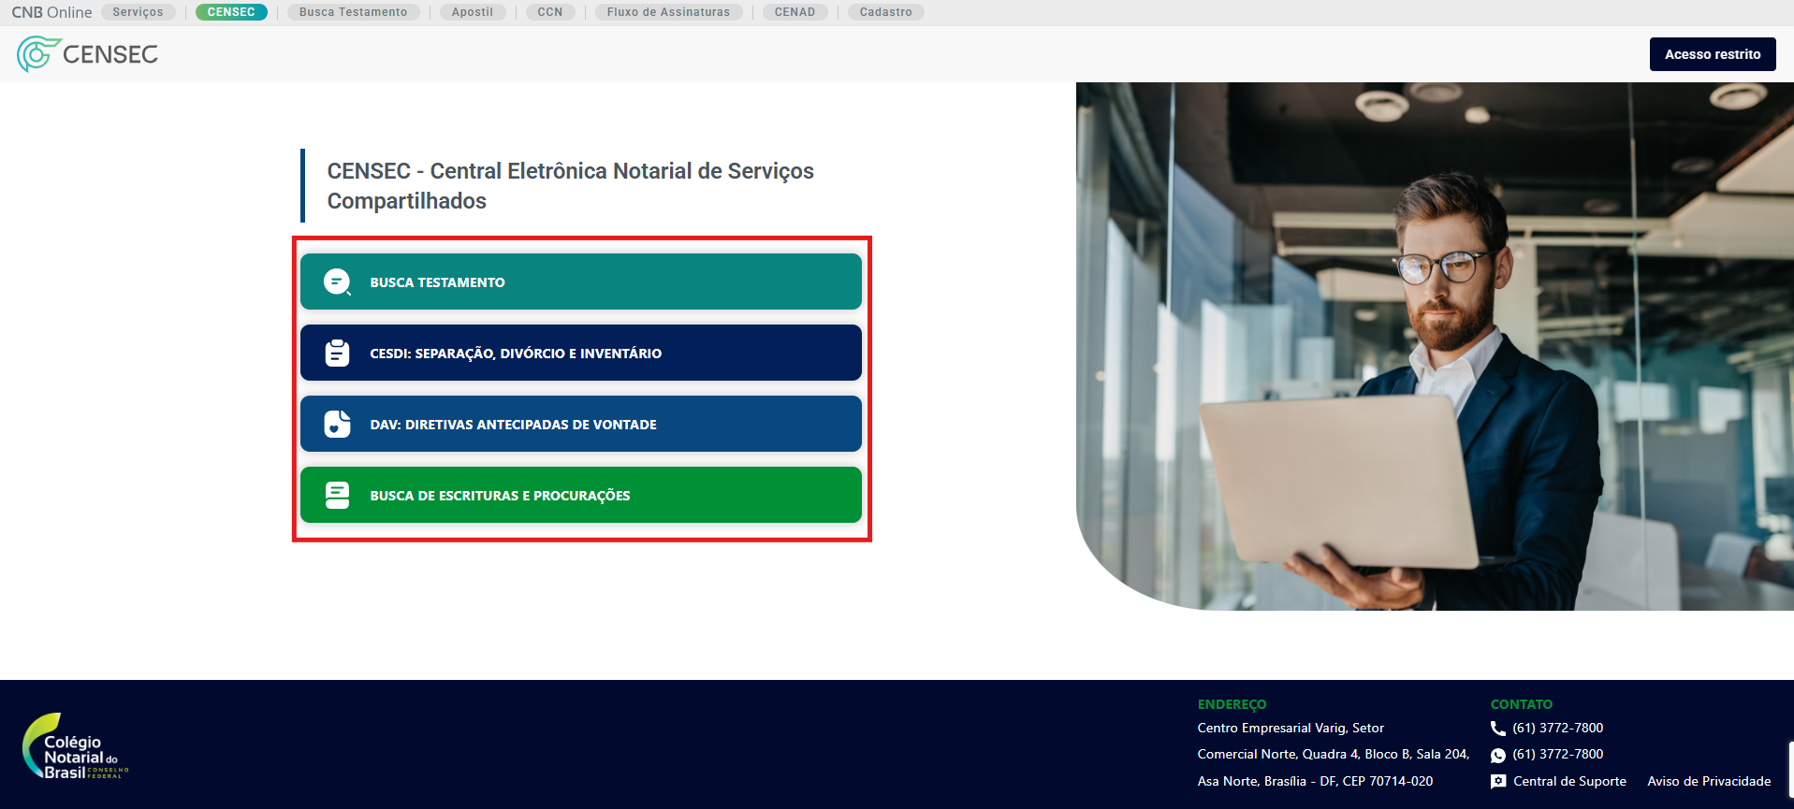Click the CESDI clipboard icon
The image size is (1794, 809).
pyautogui.click(x=337, y=353)
